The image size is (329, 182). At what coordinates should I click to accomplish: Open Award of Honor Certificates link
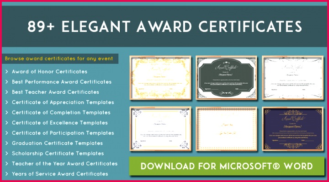coord(49,72)
